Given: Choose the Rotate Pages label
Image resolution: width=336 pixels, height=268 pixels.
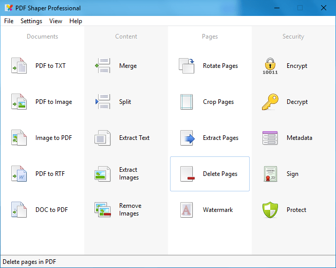Looking at the screenshot, I should click(220, 66).
